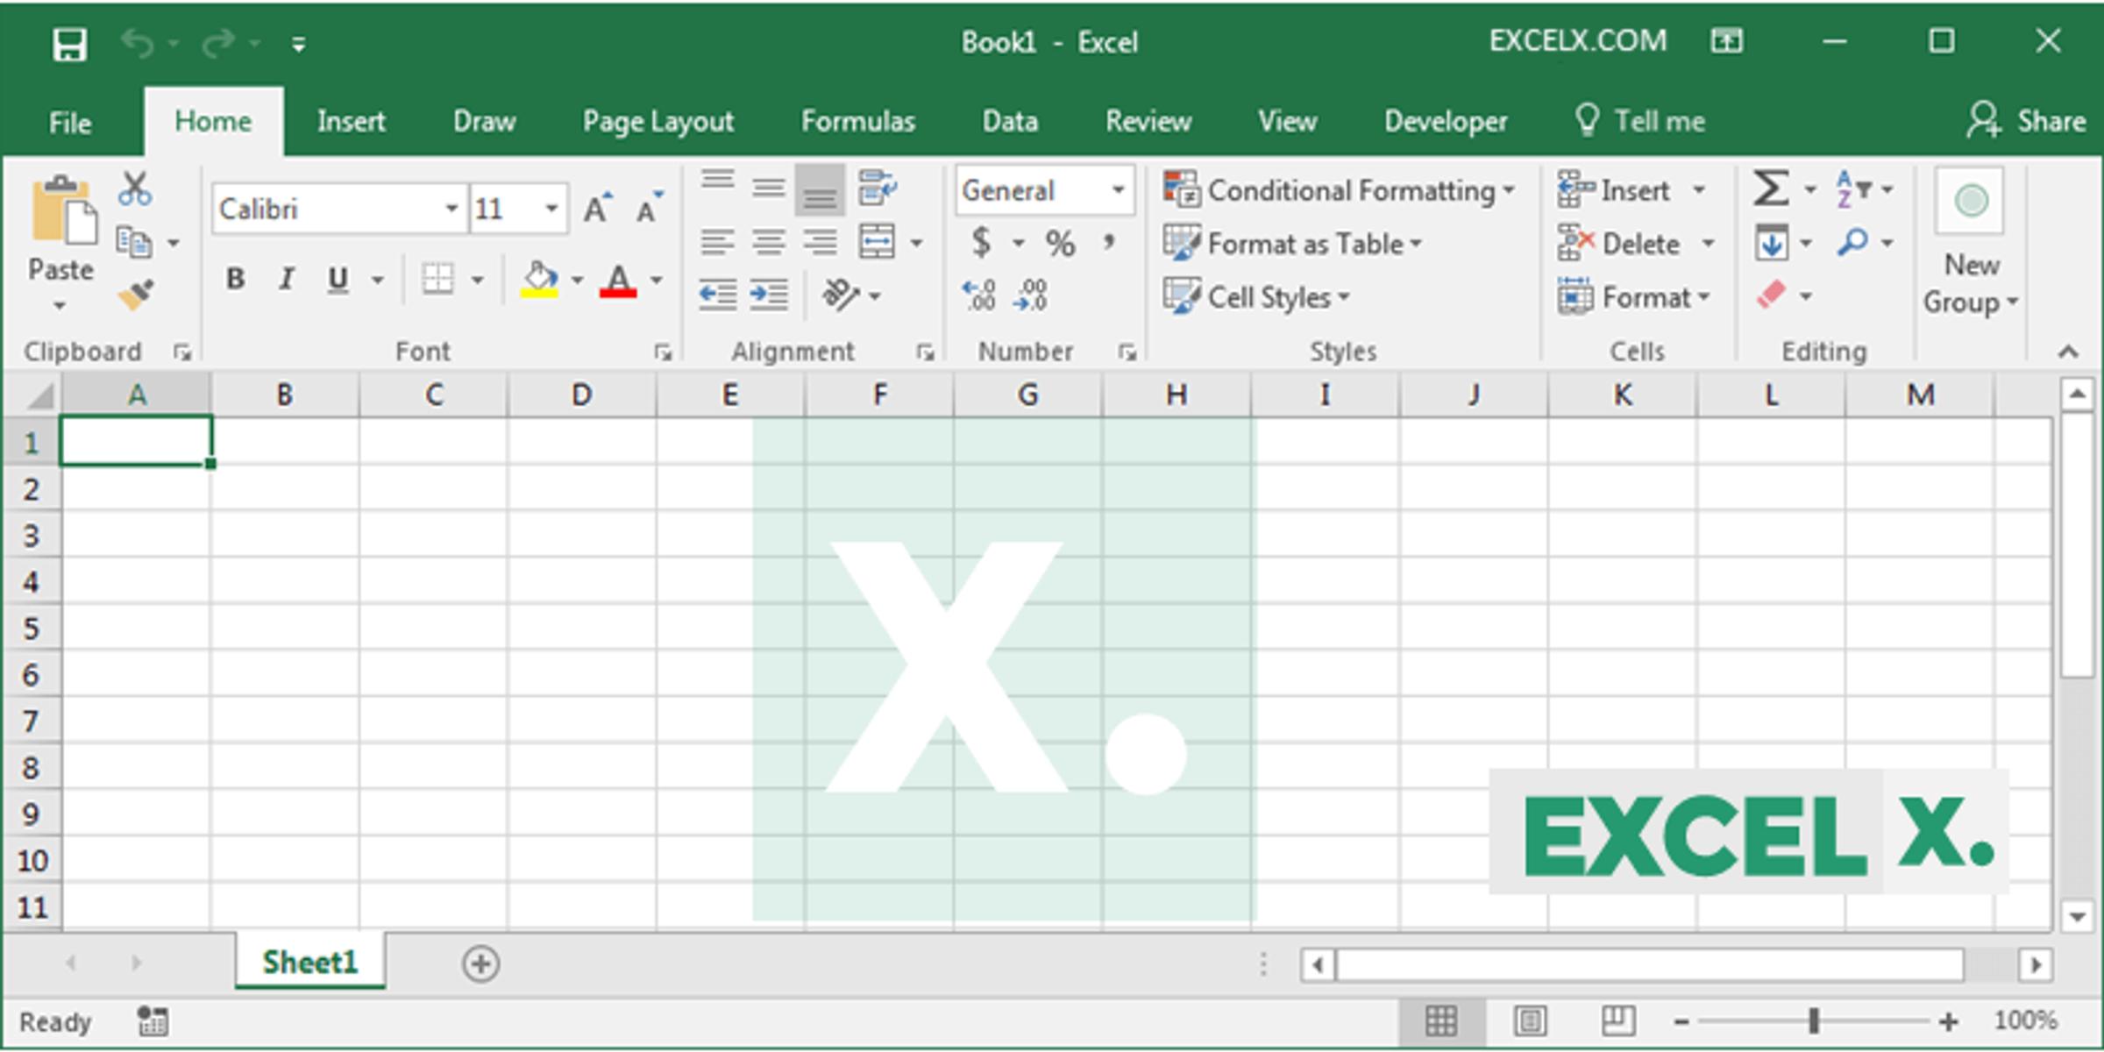Increase font size with the larger A icon
This screenshot has height=1052, width=2104.
[x=598, y=209]
